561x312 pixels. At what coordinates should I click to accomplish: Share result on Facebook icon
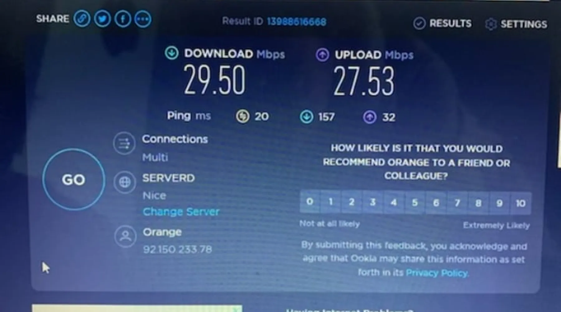coord(123,19)
